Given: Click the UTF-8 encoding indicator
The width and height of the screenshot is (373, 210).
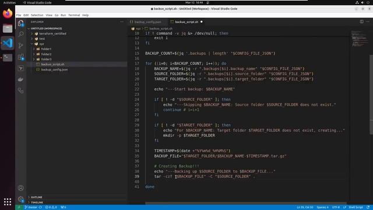Looking at the screenshot, I should click(x=336, y=207).
